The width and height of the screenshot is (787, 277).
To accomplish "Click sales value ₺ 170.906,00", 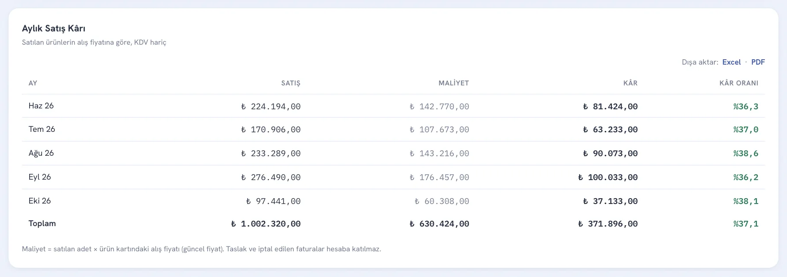I will tap(271, 130).
